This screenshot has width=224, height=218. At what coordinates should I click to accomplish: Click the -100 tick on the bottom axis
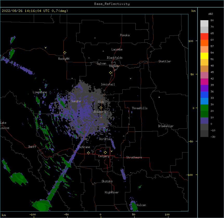point(32,214)
